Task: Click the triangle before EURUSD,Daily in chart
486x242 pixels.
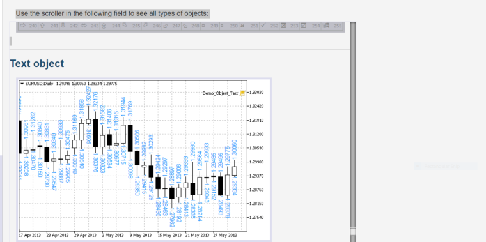Action: point(22,84)
